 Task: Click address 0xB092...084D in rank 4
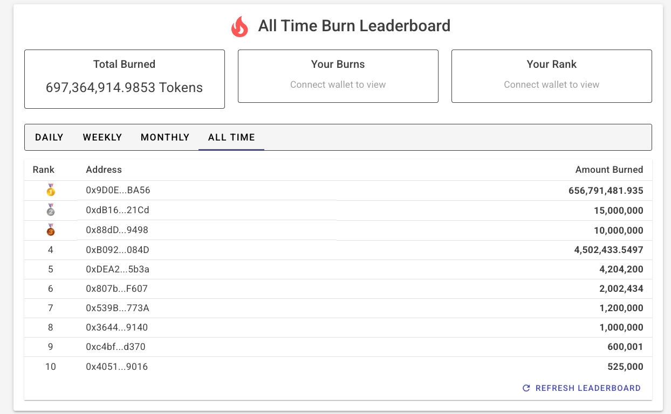pyautogui.click(x=118, y=250)
